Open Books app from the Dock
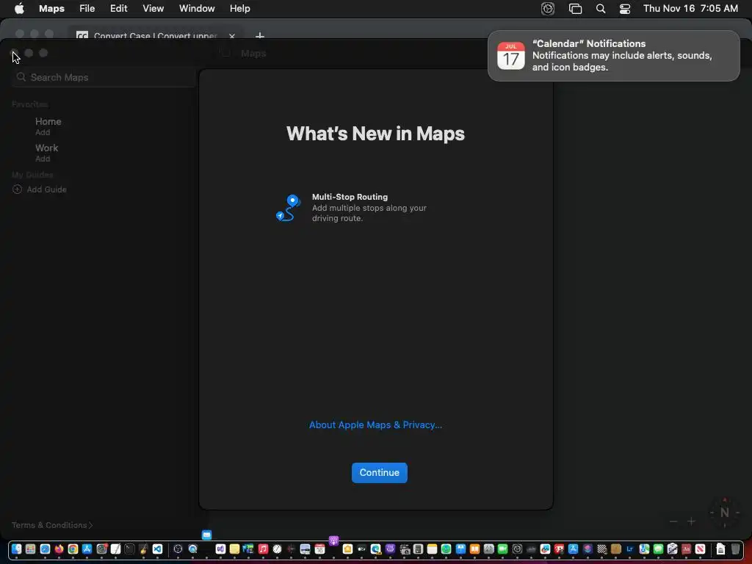The image size is (752, 564). (x=475, y=549)
